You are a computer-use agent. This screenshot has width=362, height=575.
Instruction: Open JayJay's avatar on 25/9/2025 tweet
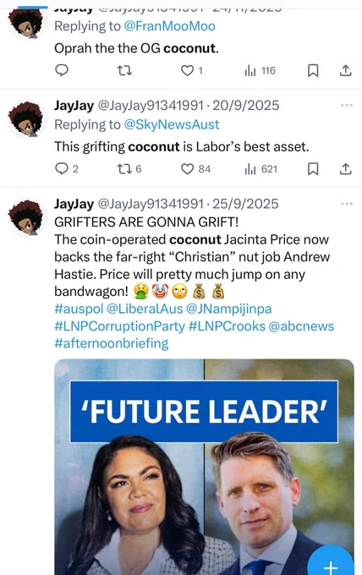point(25,217)
